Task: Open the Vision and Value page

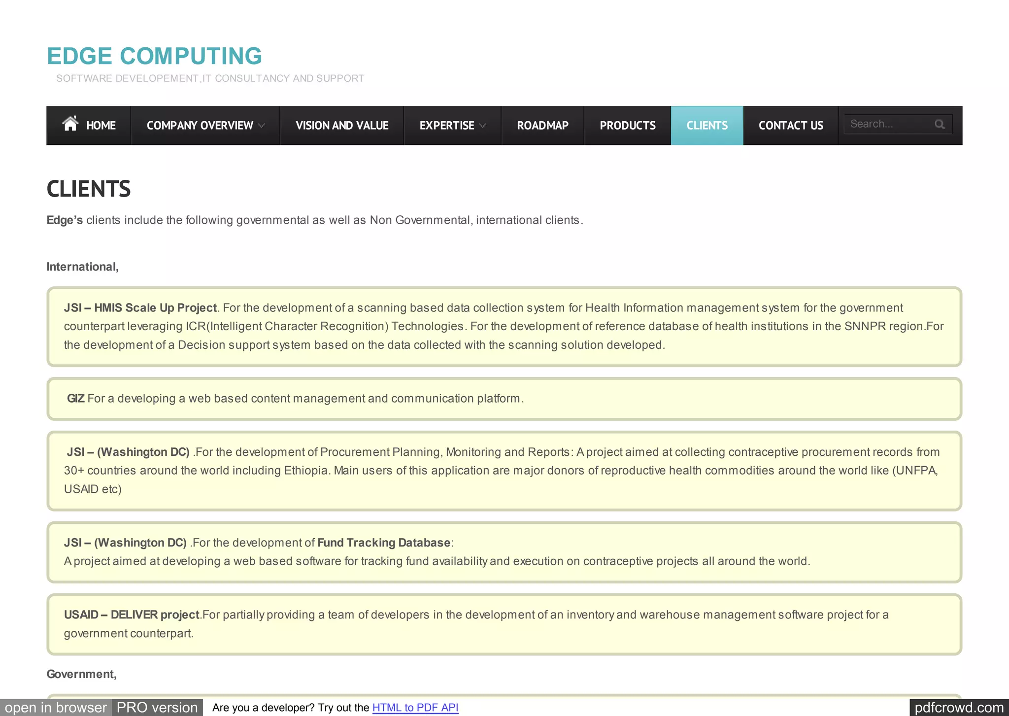Action: pos(342,126)
